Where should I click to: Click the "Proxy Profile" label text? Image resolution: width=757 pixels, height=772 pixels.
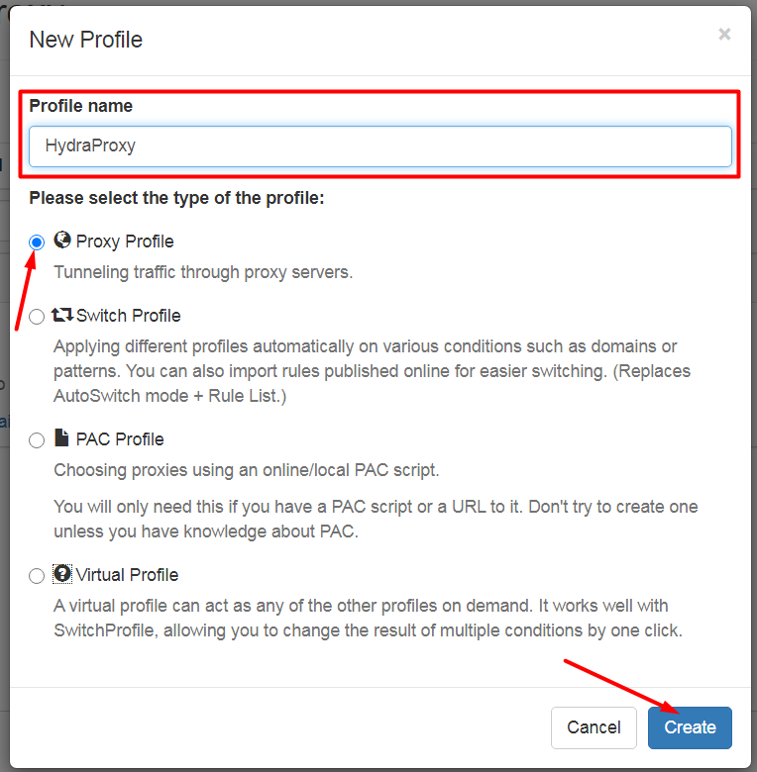point(125,241)
